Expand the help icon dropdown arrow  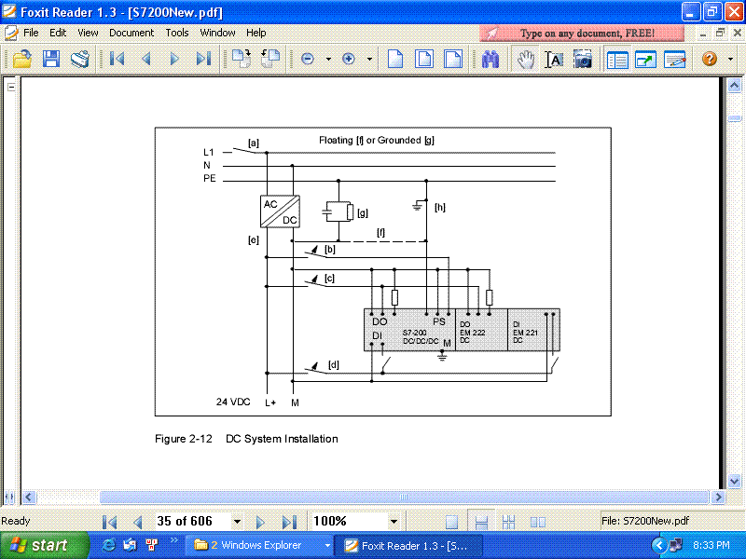pos(728,59)
